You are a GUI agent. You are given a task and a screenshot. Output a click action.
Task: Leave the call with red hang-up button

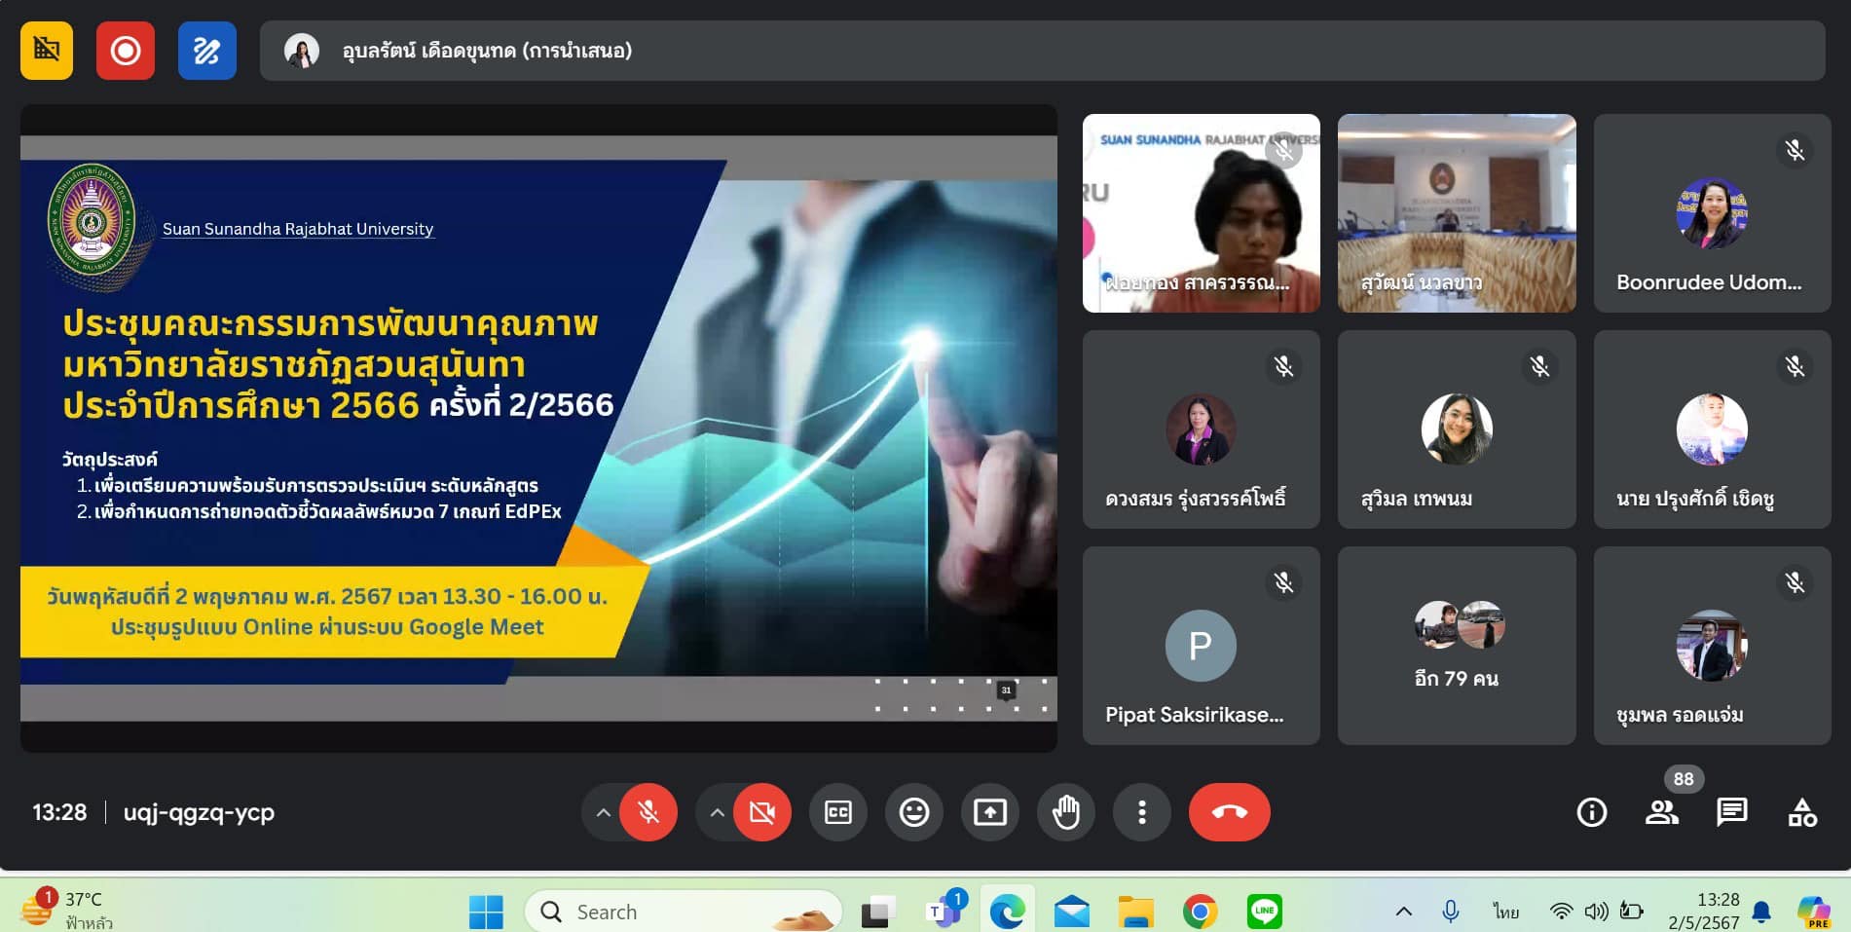[1229, 812]
